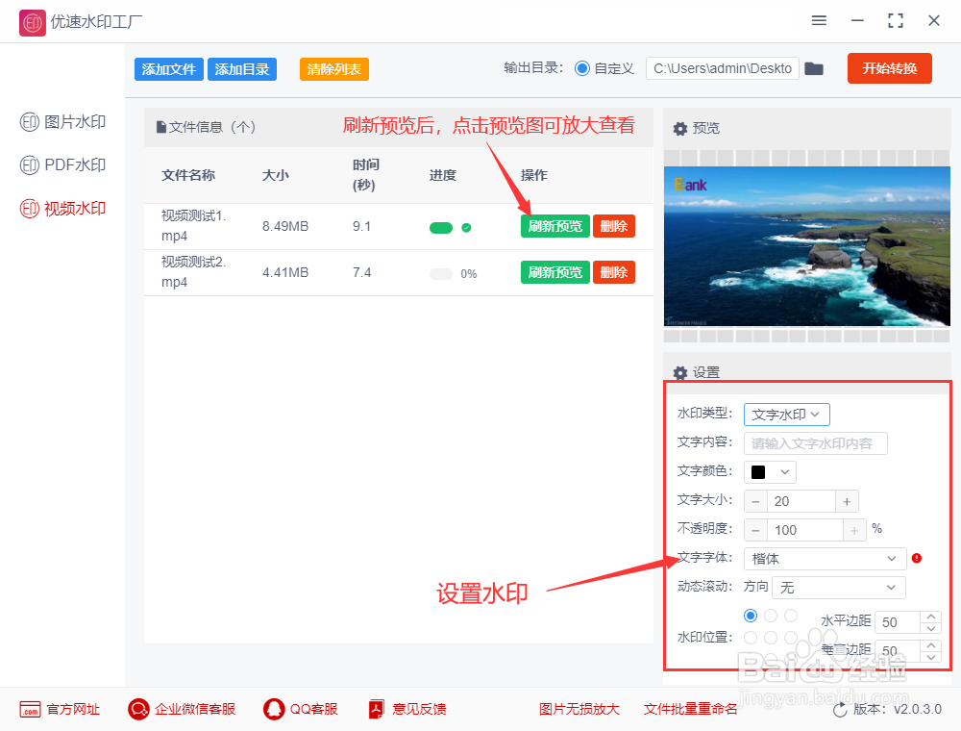Viewport: 961px width, 731px height.
Task: Start conversion with 开始转换
Action: pyautogui.click(x=889, y=68)
